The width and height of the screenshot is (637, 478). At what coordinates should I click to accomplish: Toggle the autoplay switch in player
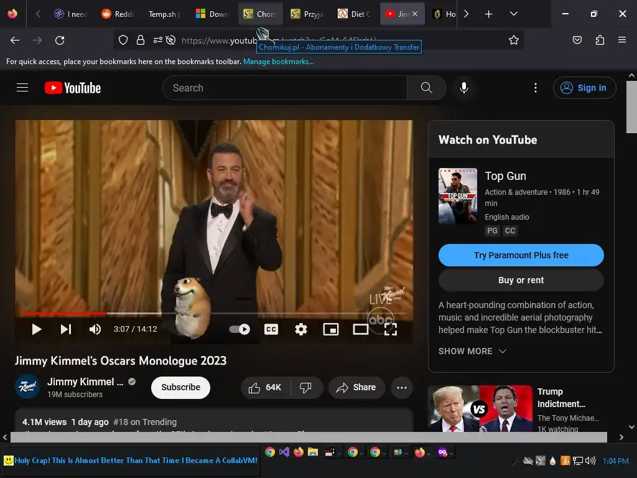pyautogui.click(x=239, y=329)
